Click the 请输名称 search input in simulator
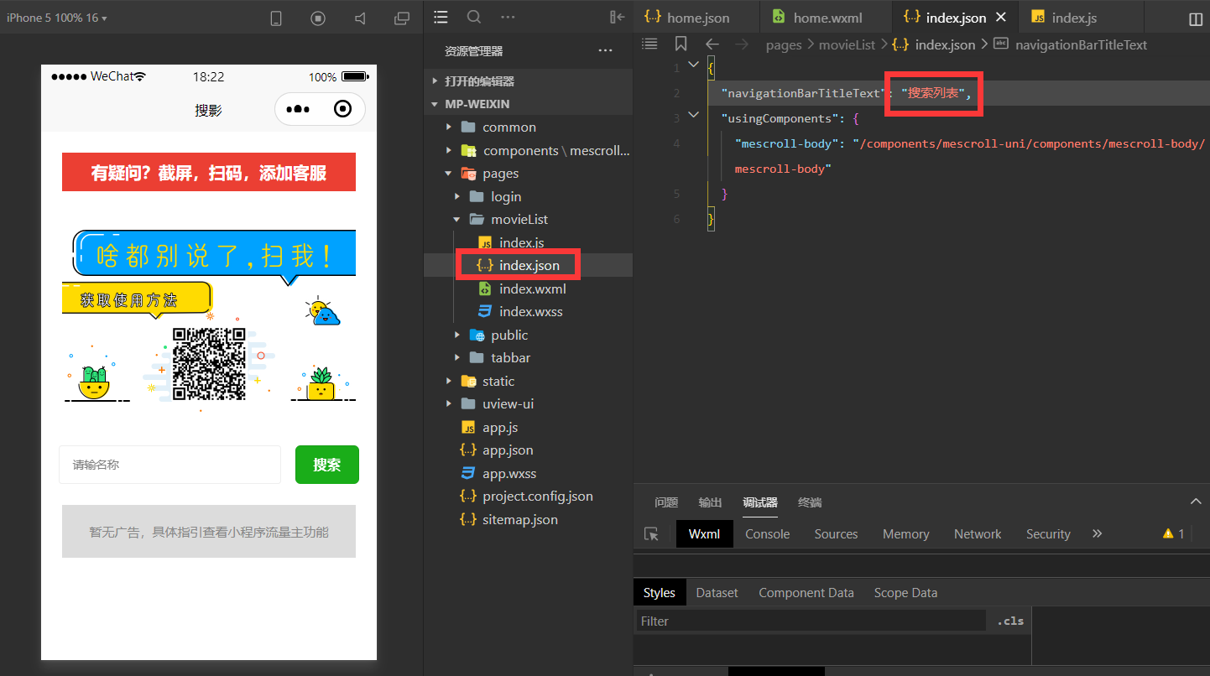 (170, 465)
